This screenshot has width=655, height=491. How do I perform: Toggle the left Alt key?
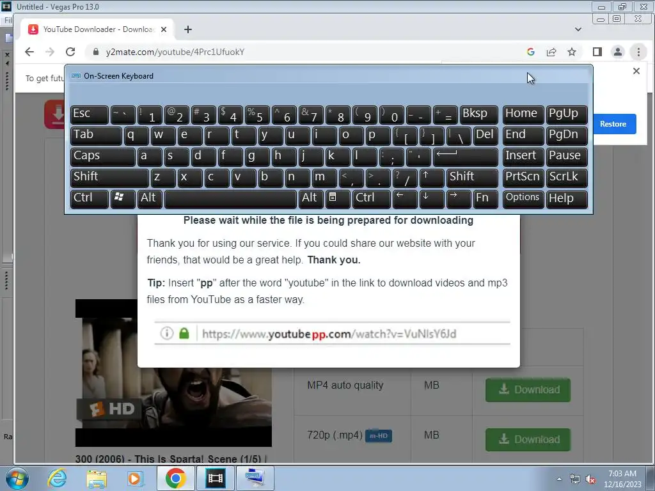150,199
